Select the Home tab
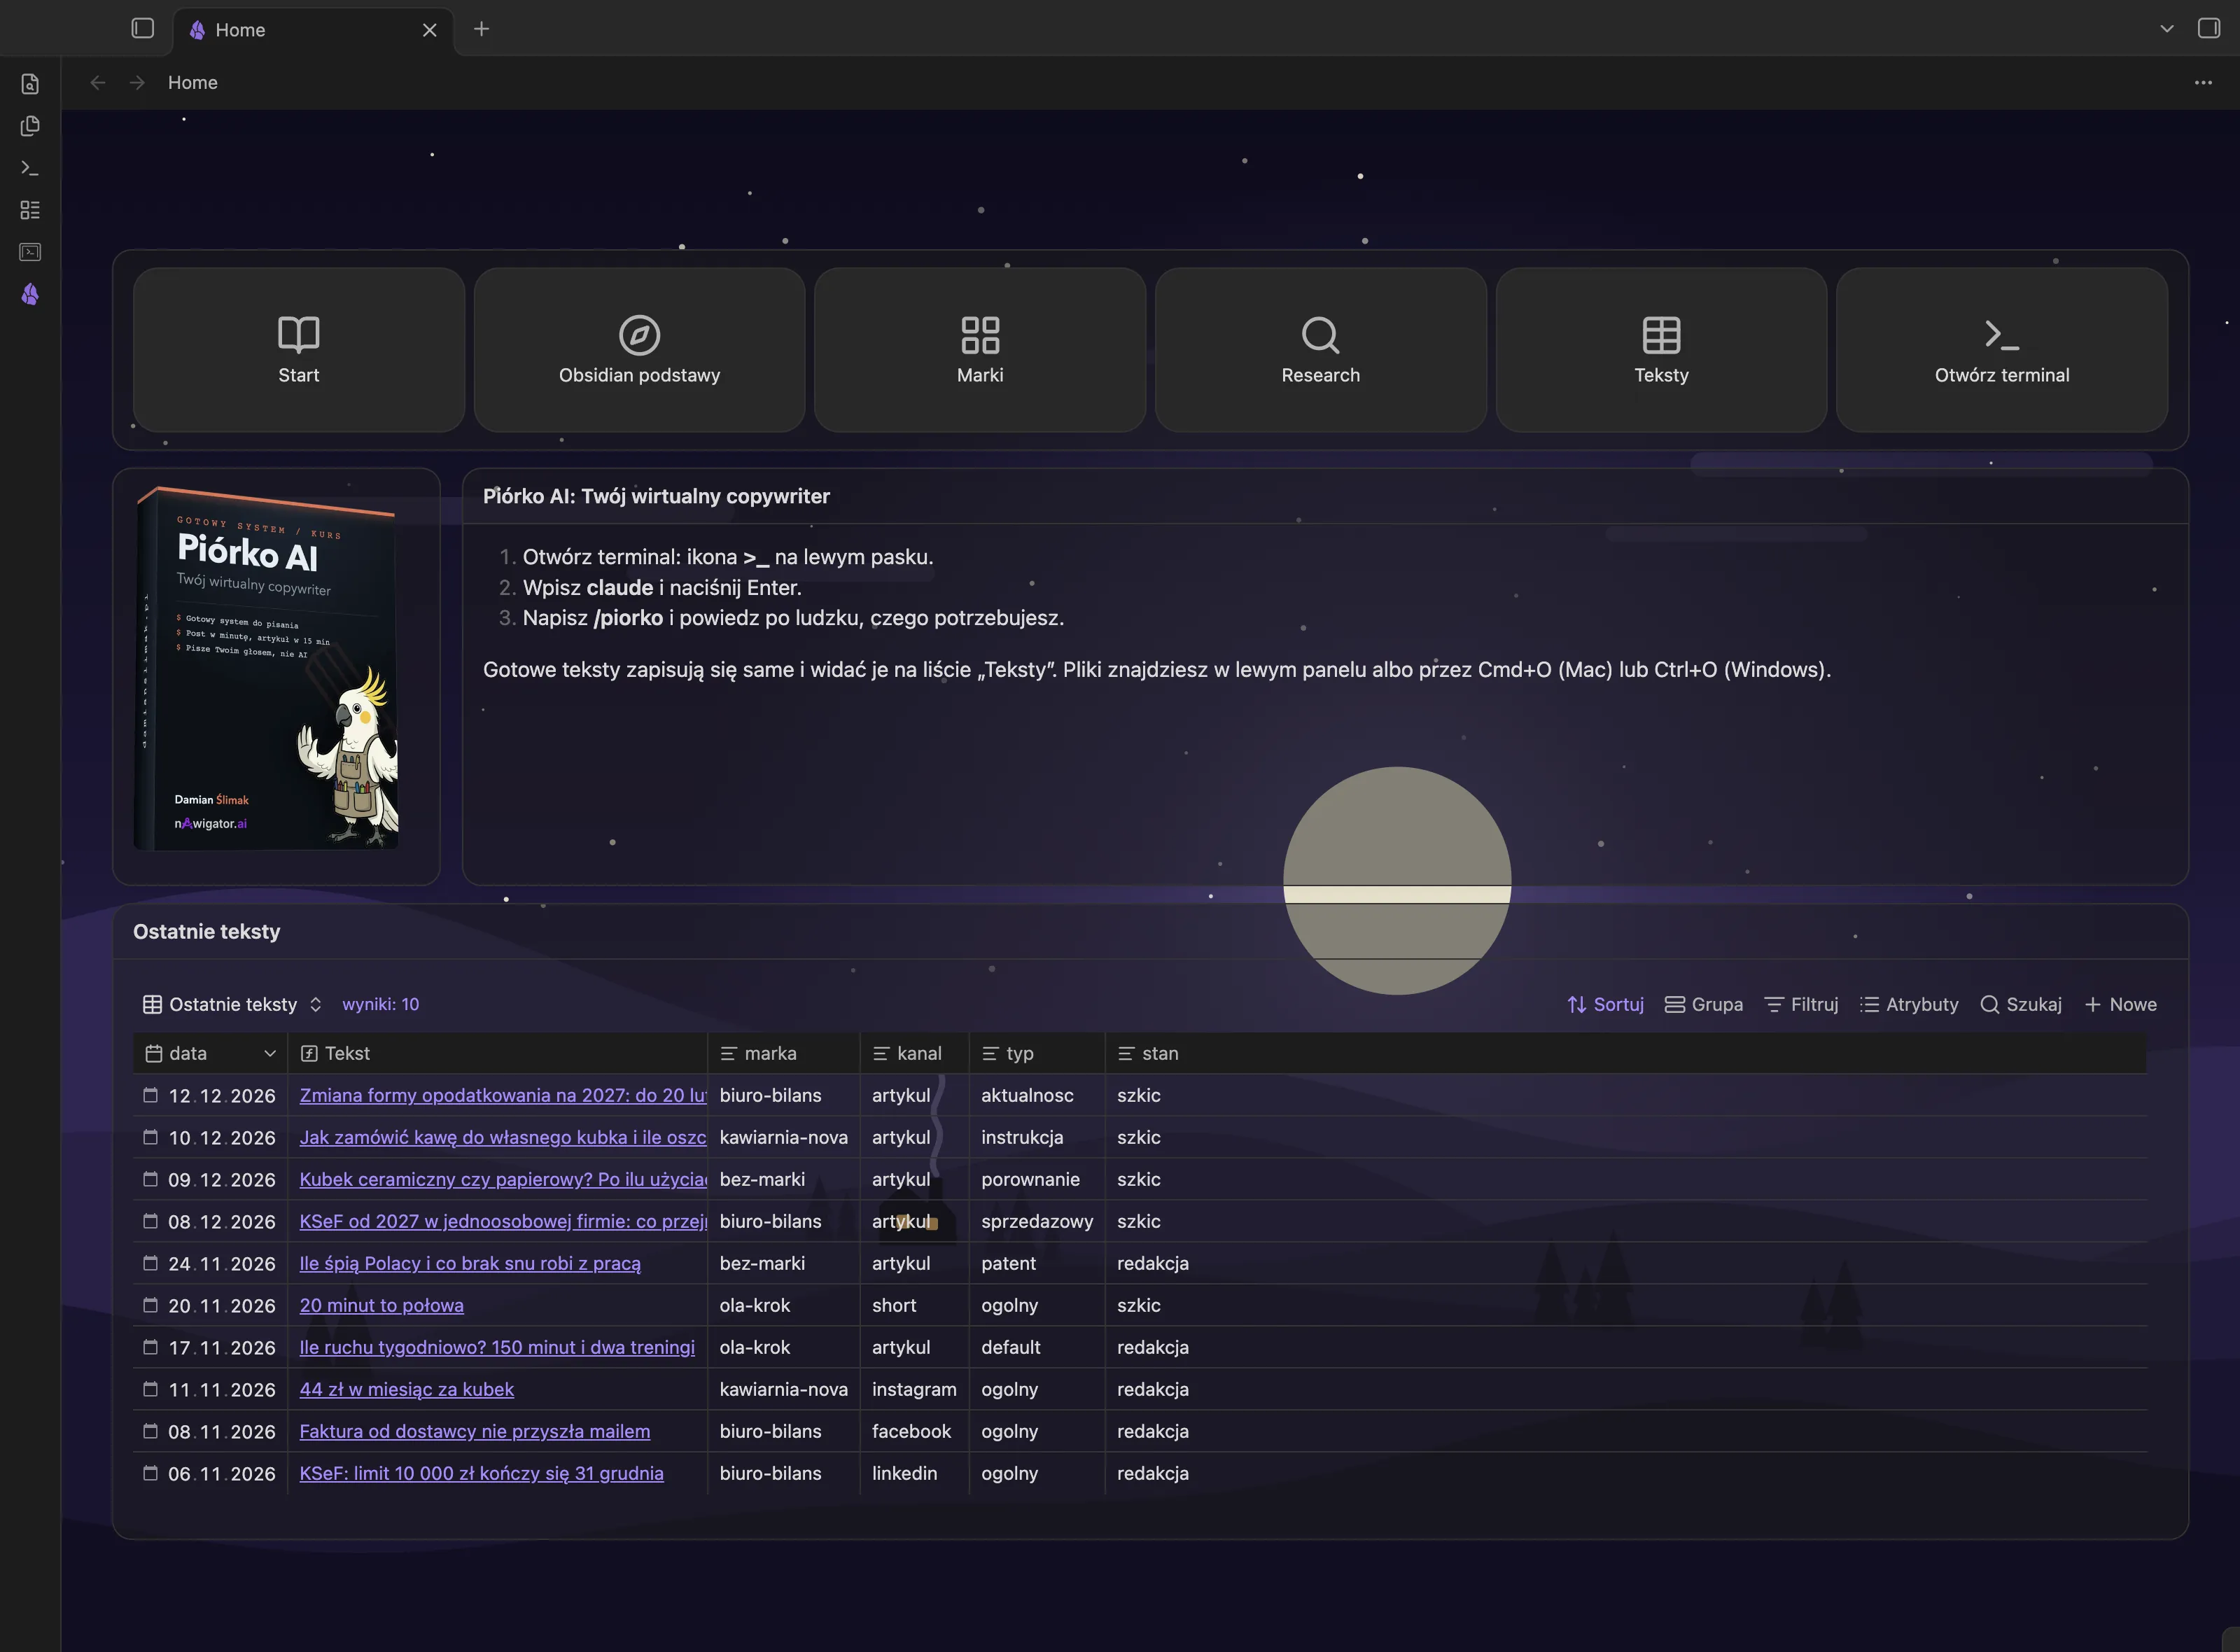The width and height of the screenshot is (2240, 1652). coord(313,30)
